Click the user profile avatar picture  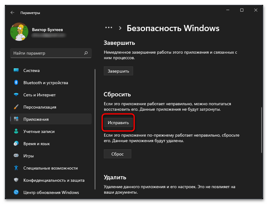[19, 32]
